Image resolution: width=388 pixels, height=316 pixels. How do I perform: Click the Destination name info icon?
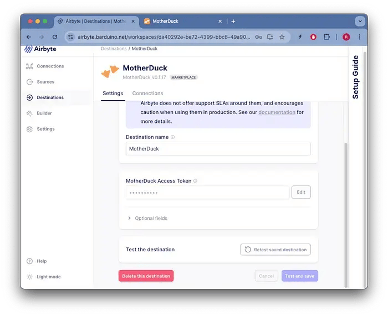173,137
